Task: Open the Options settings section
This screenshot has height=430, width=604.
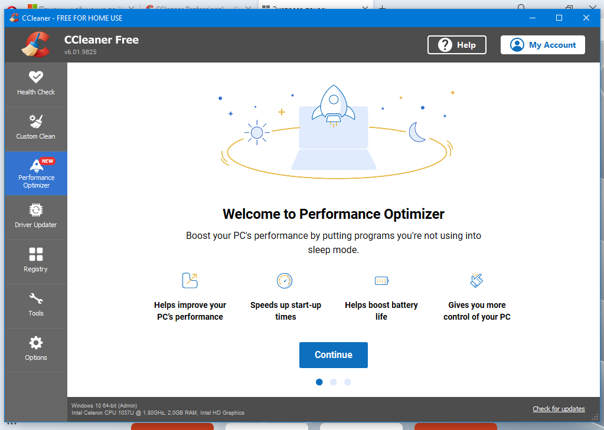Action: (x=36, y=350)
